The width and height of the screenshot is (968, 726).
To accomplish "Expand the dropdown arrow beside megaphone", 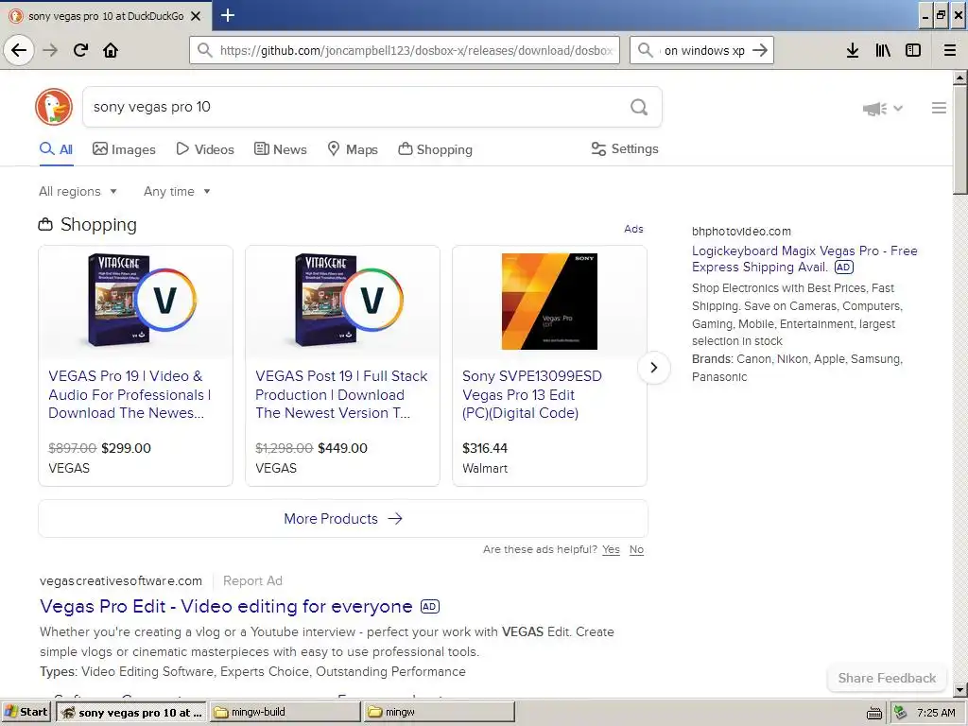I will tap(898, 108).
